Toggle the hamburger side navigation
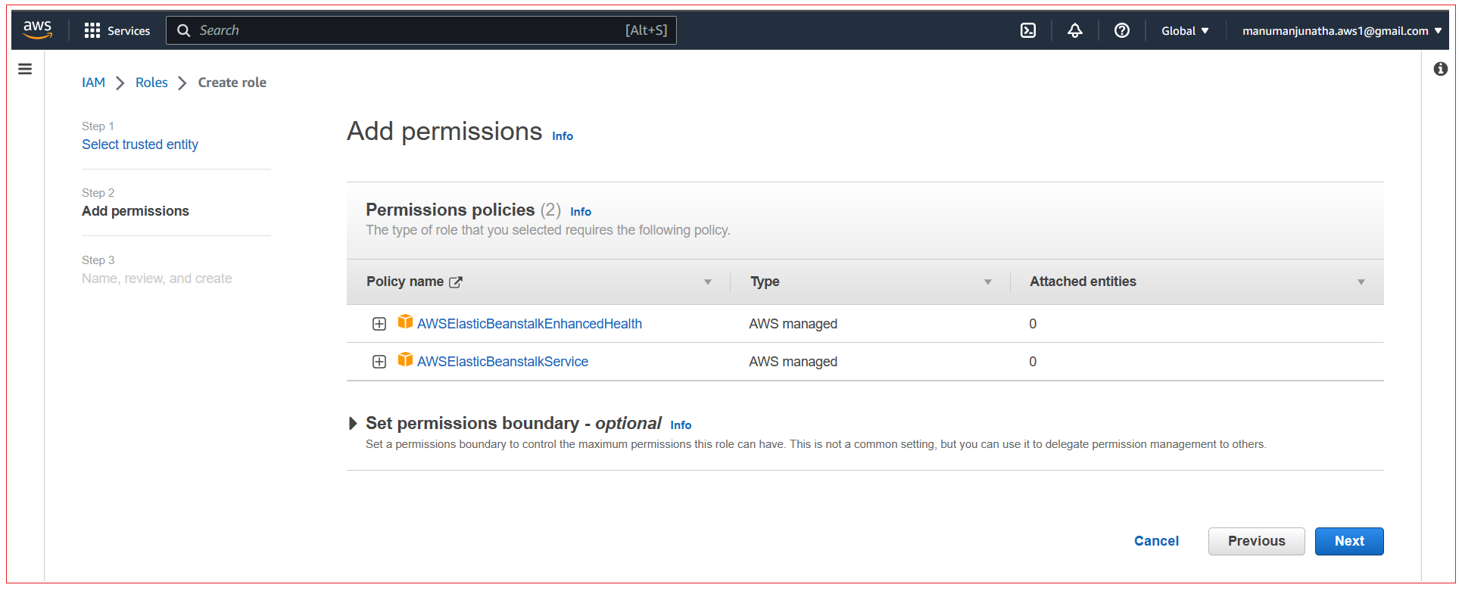 (x=25, y=69)
